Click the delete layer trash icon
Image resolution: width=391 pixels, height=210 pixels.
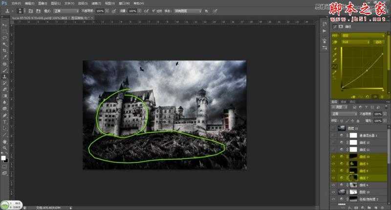[382, 208]
